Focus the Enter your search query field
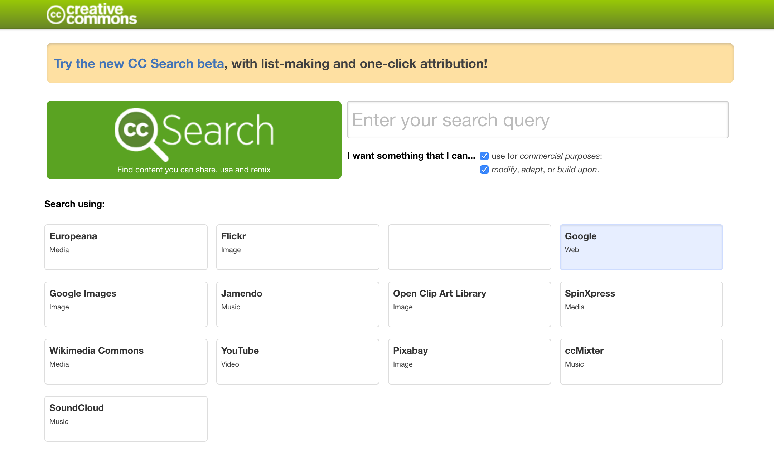774x465 pixels. [x=538, y=120]
